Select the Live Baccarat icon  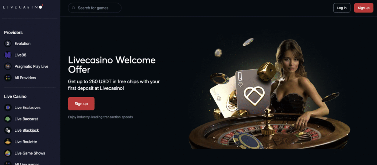pyautogui.click(x=8, y=119)
